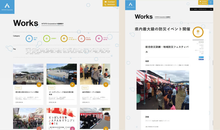Click the pink label beside the 創 circle
Image resolution: width=220 pixels, height=130 pixels.
(106, 39)
